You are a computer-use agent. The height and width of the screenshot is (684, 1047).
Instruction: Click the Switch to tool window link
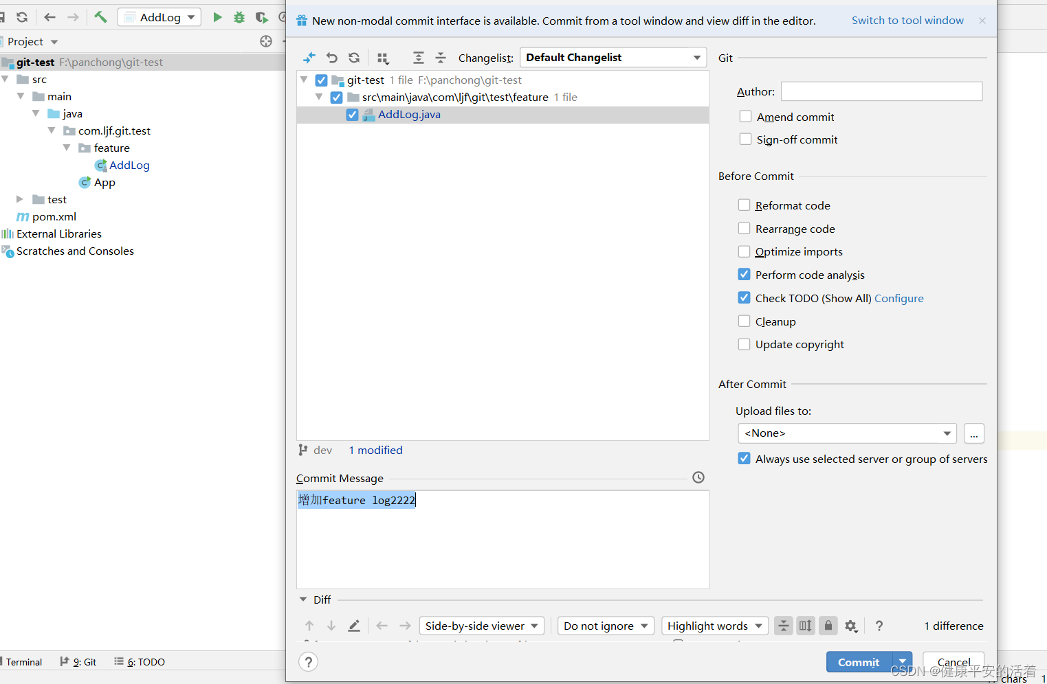907,20
